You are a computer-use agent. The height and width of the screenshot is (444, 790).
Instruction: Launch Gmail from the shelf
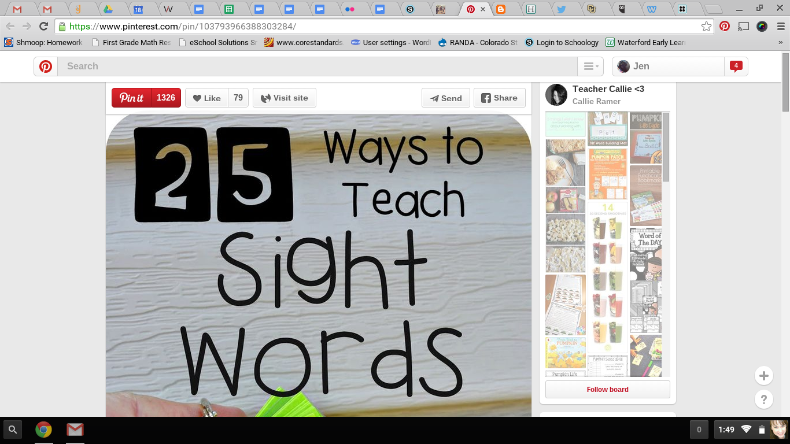tap(75, 430)
